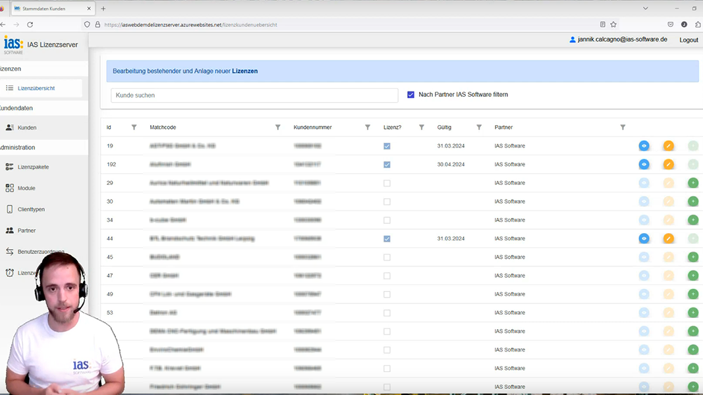This screenshot has width=703, height=395.
Task: Open the Kundennummer column filter
Action: click(368, 127)
